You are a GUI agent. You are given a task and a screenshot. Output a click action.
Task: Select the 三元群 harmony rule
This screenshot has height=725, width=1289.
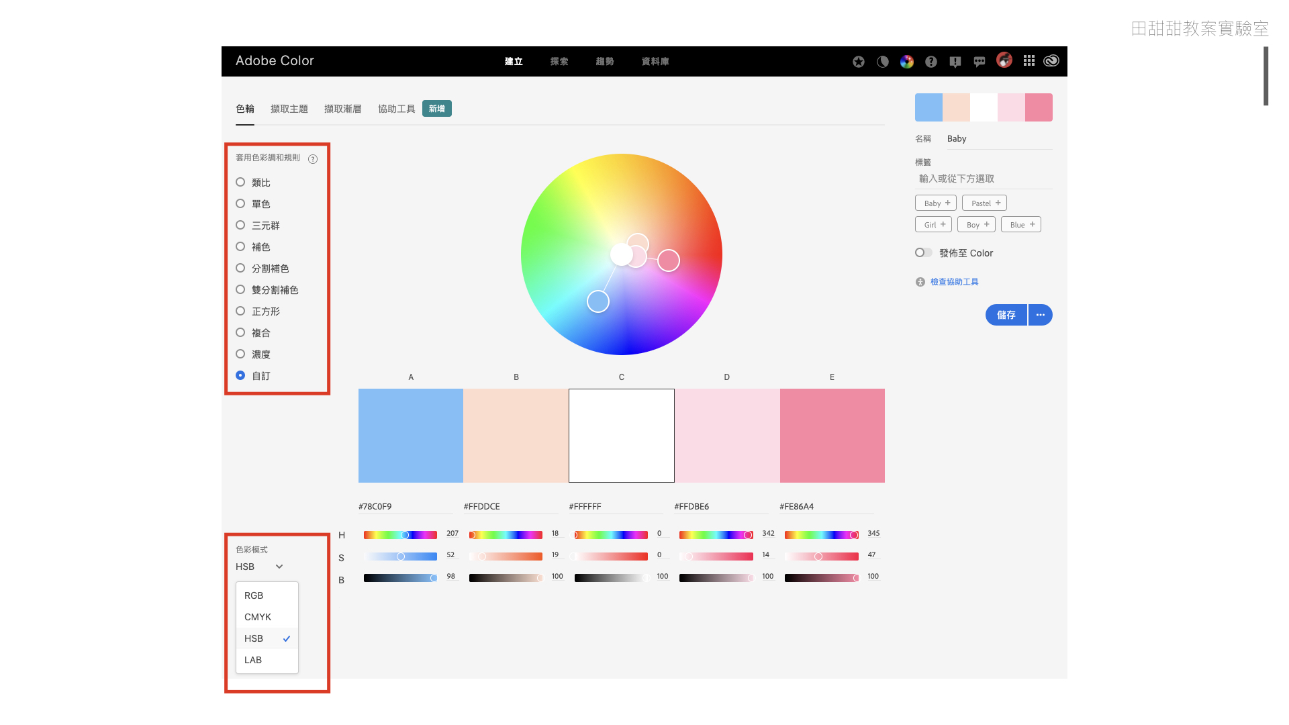coord(240,226)
